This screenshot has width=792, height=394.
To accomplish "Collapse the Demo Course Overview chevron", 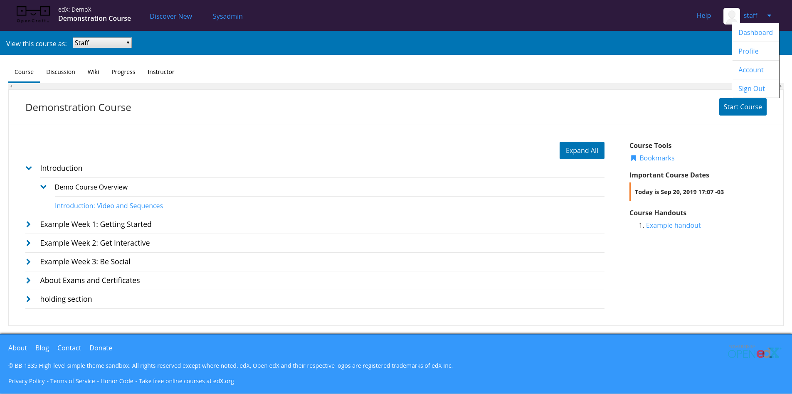I will click(43, 187).
